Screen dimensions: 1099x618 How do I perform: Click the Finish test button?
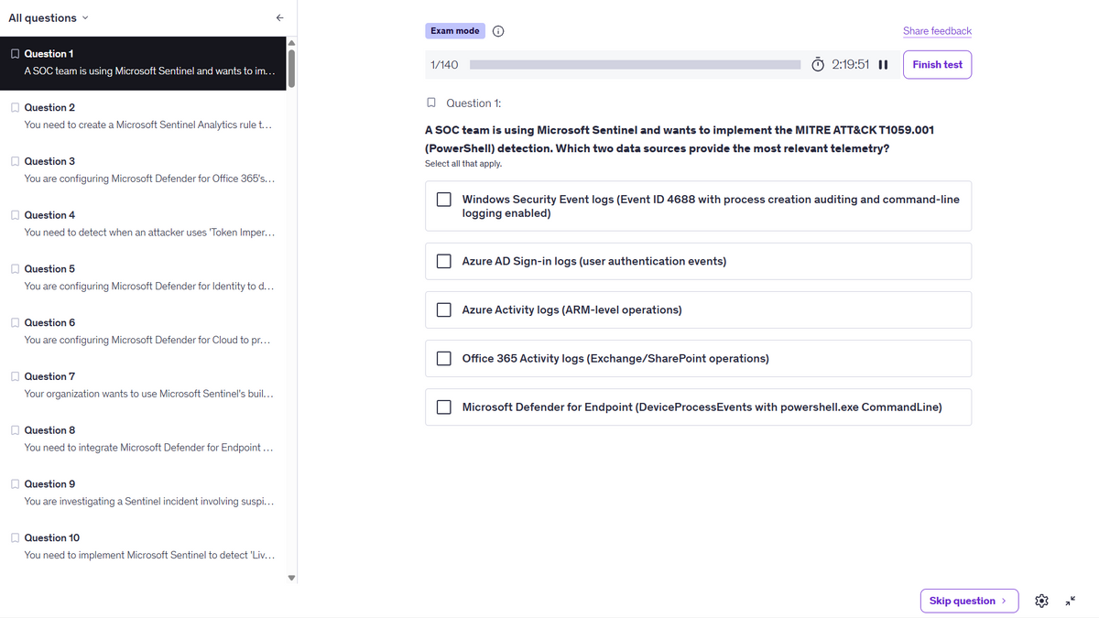937,65
